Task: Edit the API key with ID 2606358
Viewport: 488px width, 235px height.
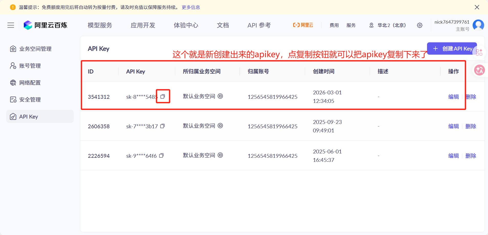Action: coord(453,126)
